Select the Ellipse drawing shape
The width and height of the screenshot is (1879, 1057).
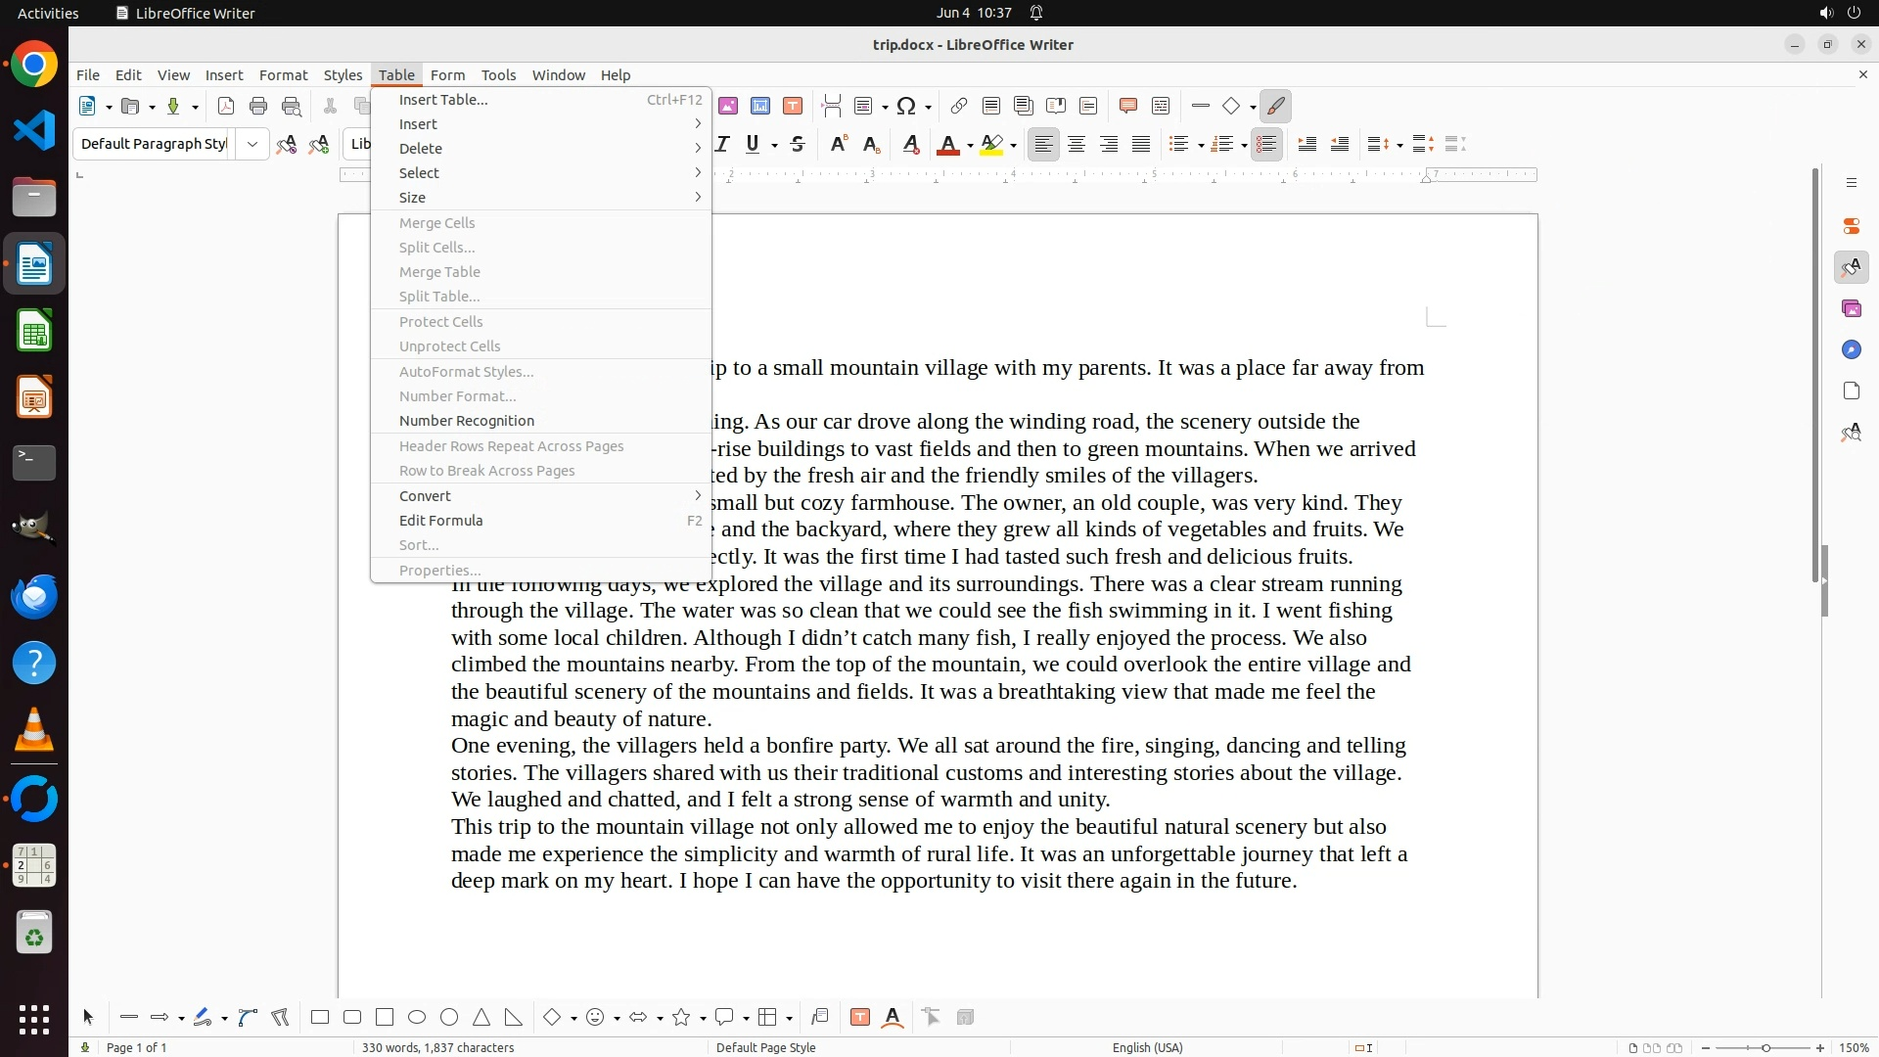pyautogui.click(x=417, y=1017)
